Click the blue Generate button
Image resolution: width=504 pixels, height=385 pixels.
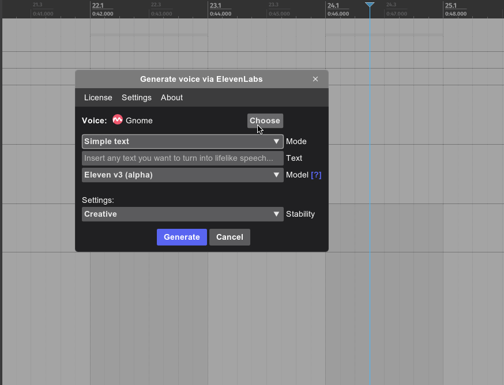[x=182, y=237]
